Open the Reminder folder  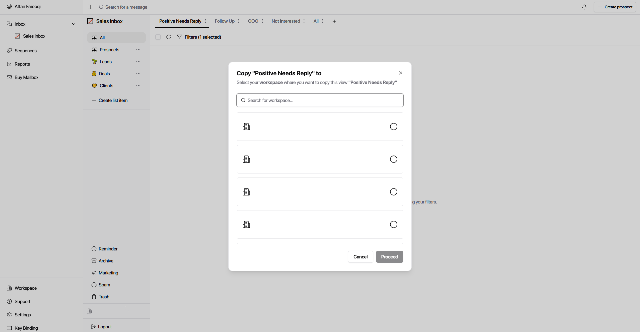[108, 249]
